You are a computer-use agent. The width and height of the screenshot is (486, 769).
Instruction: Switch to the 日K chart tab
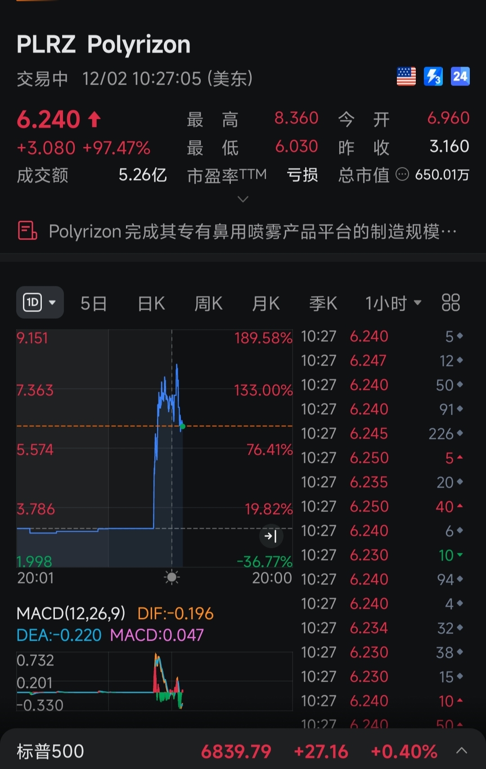click(x=151, y=303)
